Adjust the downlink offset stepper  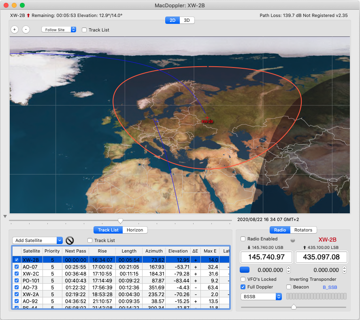coord(289,270)
